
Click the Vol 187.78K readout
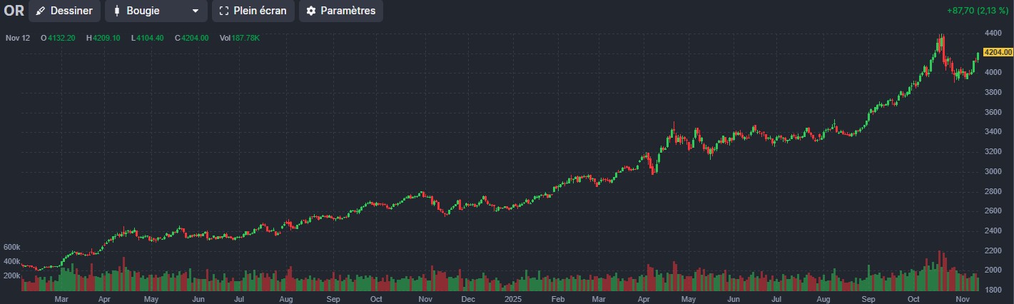pos(240,38)
